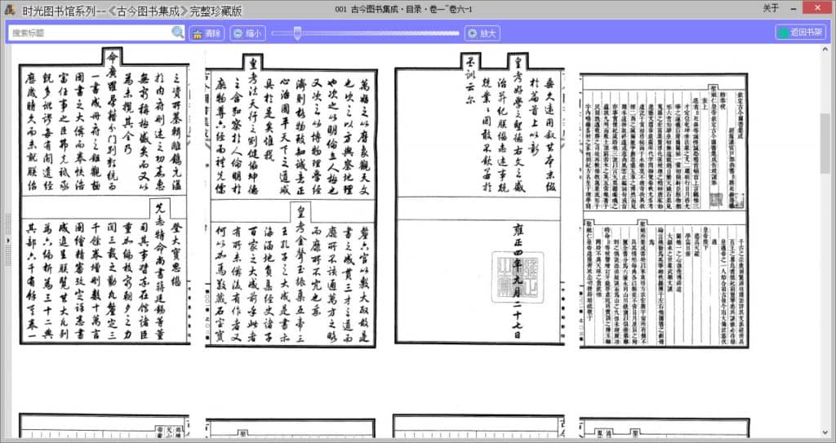Focus the 搜索标题 search input field
836x443 pixels.
click(x=90, y=33)
